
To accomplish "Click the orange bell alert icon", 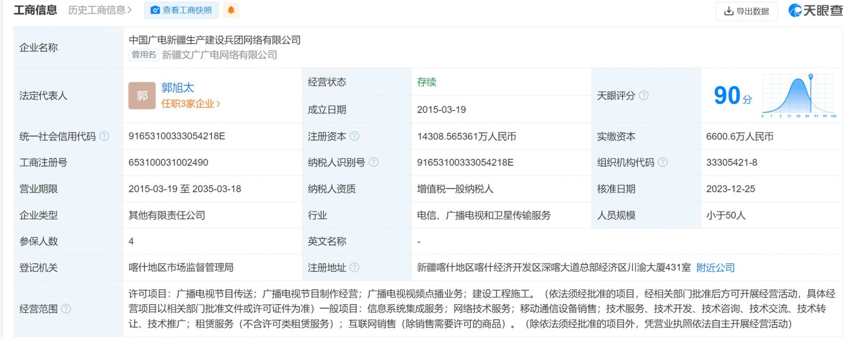I will 231,10.
